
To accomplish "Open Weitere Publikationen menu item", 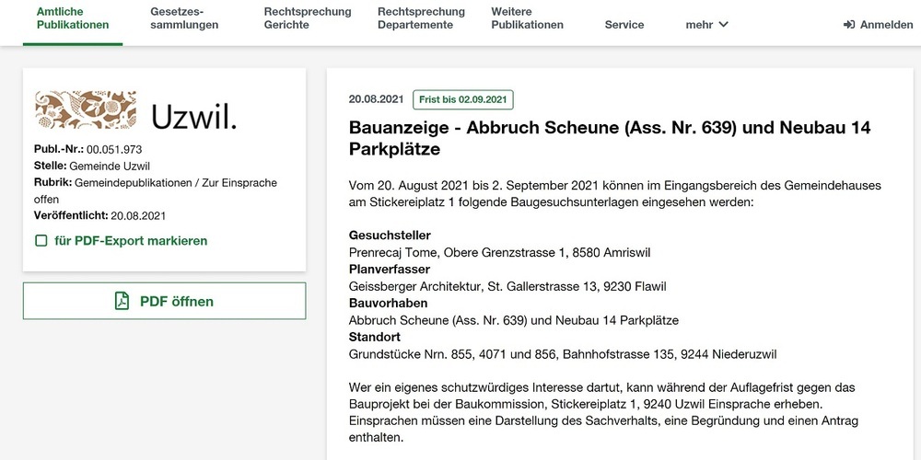I will tap(527, 18).
